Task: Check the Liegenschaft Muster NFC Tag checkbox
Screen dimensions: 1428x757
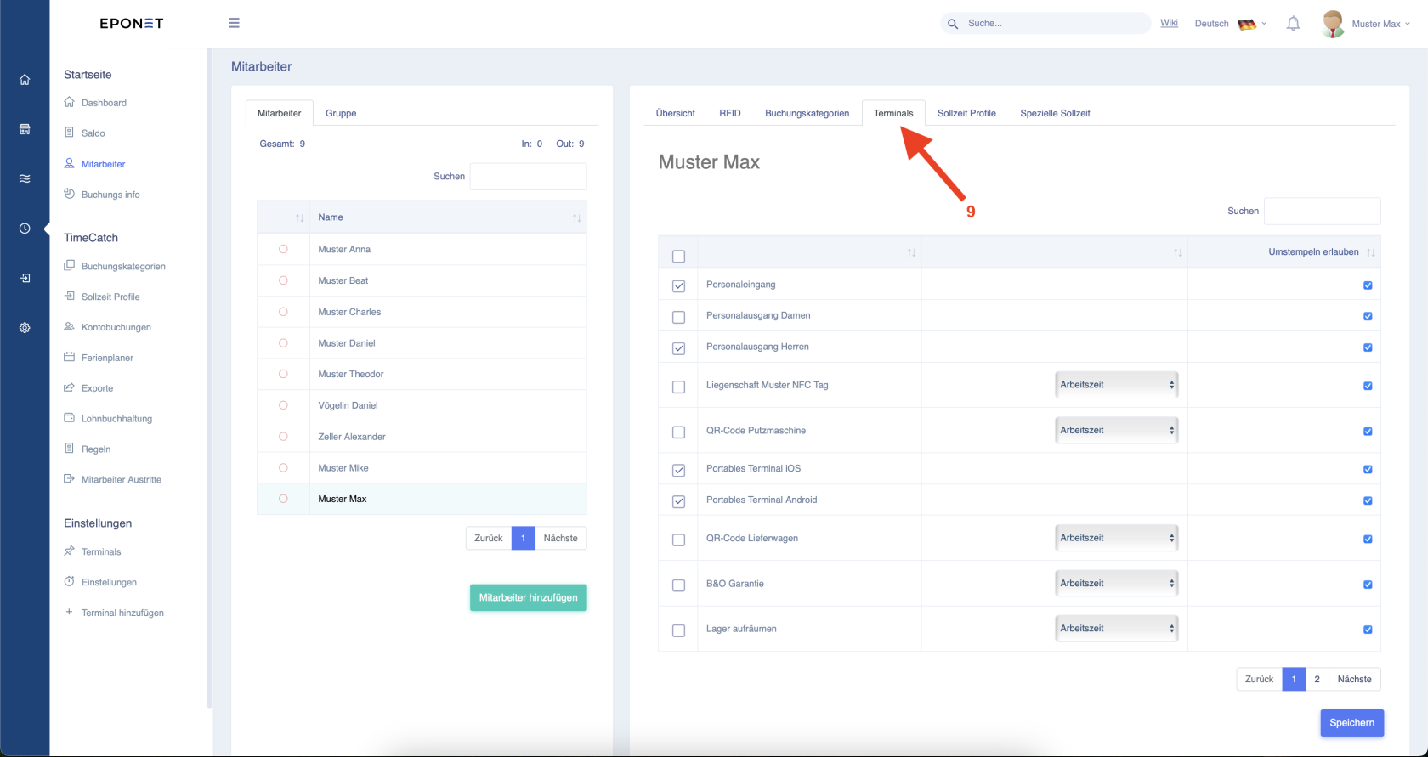Action: click(678, 387)
